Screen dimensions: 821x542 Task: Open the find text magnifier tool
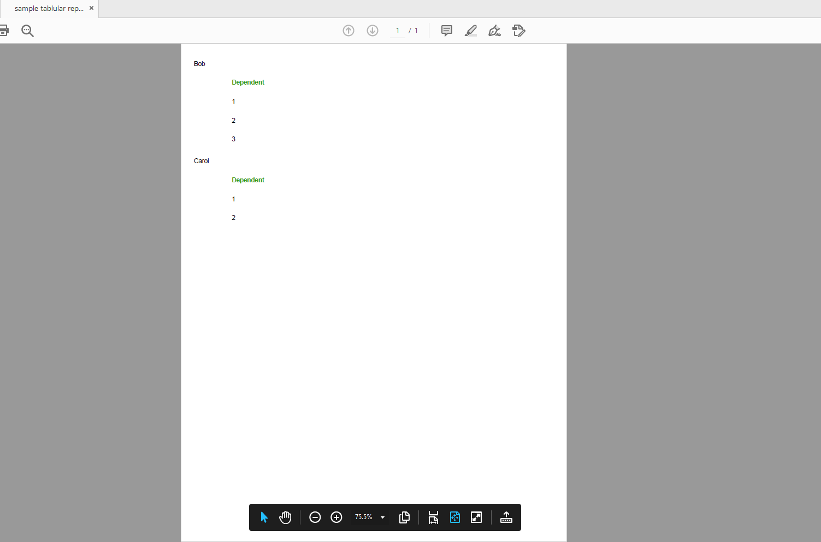coord(27,31)
